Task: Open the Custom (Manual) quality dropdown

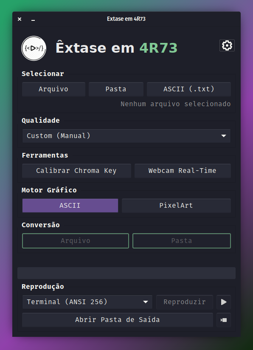Action: pos(127,136)
